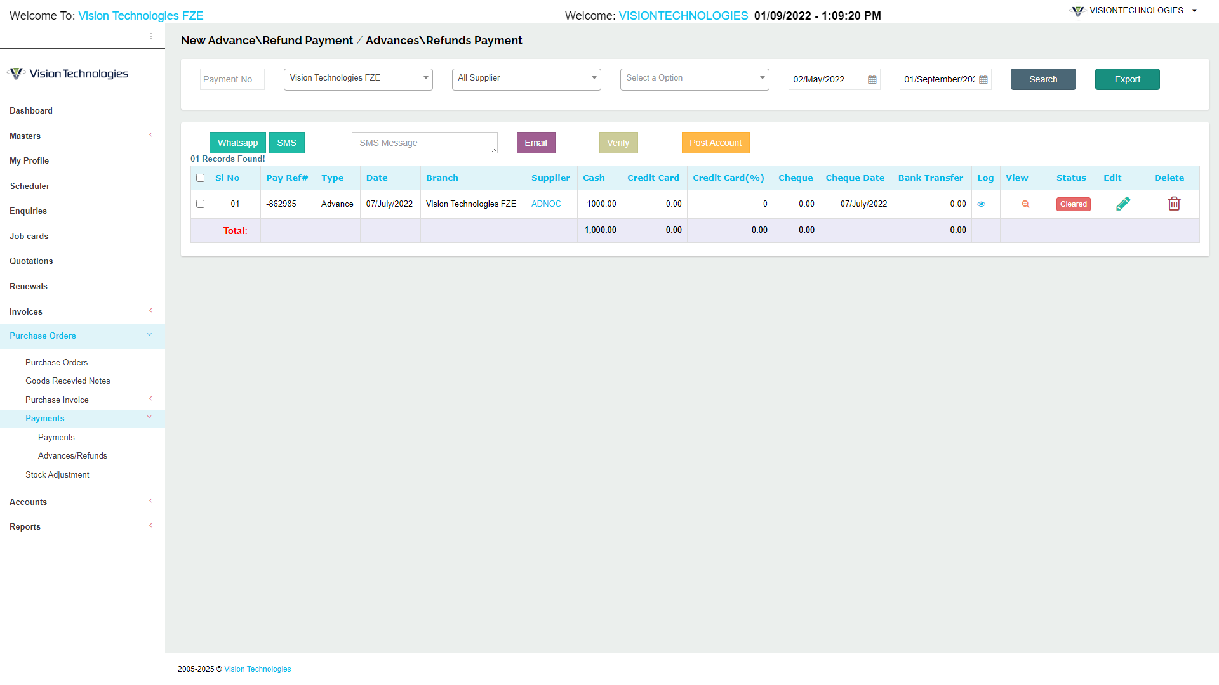
Task: Click the Export button
Action: [x=1127, y=79]
